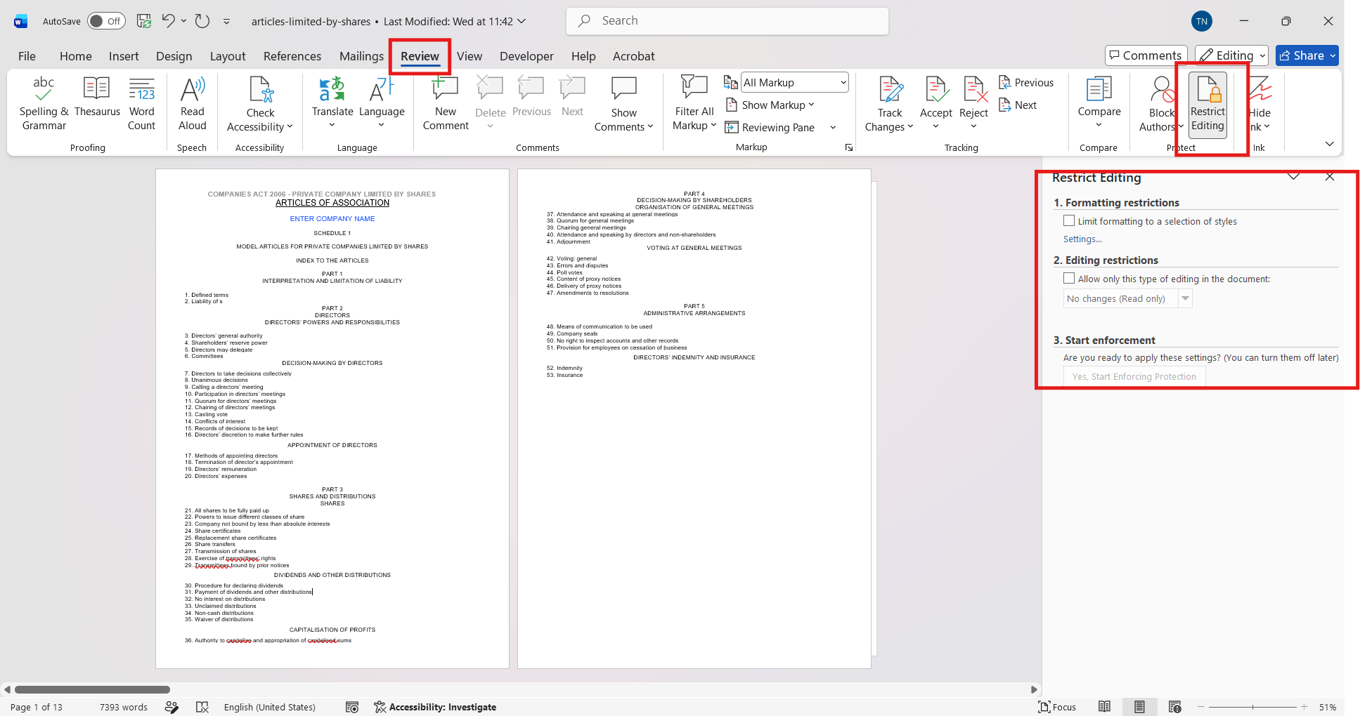Open the Translate tool
The image size is (1360, 716).
[332, 102]
